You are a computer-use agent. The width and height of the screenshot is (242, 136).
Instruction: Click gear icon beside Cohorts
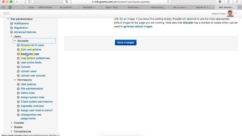coord(18,67)
